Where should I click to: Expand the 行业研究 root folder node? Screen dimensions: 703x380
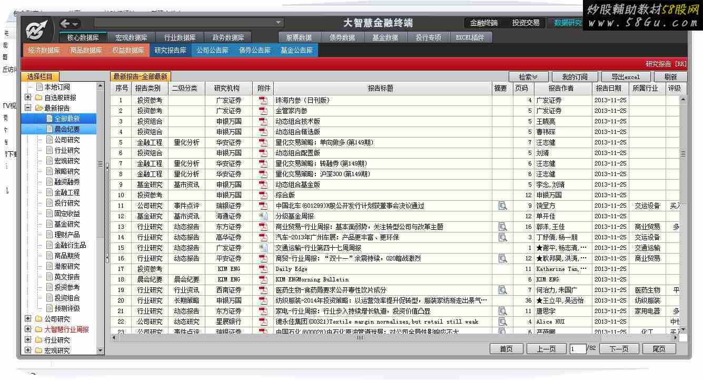coord(28,340)
